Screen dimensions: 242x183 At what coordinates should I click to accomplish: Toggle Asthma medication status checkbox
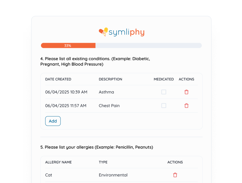pyautogui.click(x=164, y=92)
